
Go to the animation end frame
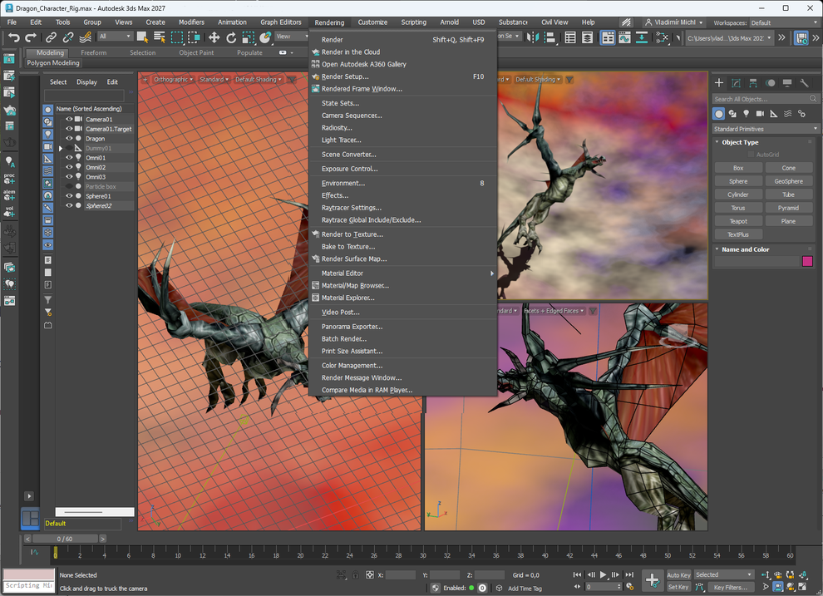click(x=630, y=575)
